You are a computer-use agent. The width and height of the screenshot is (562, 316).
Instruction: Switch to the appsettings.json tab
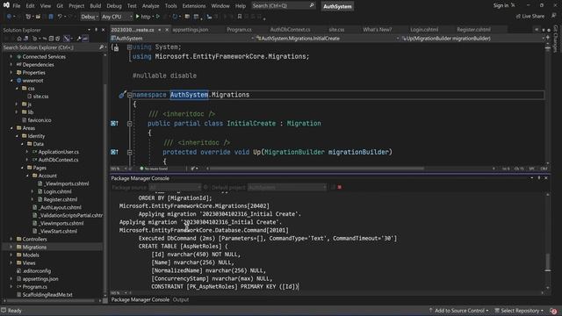click(x=191, y=30)
